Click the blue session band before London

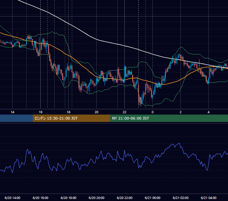point(16,118)
